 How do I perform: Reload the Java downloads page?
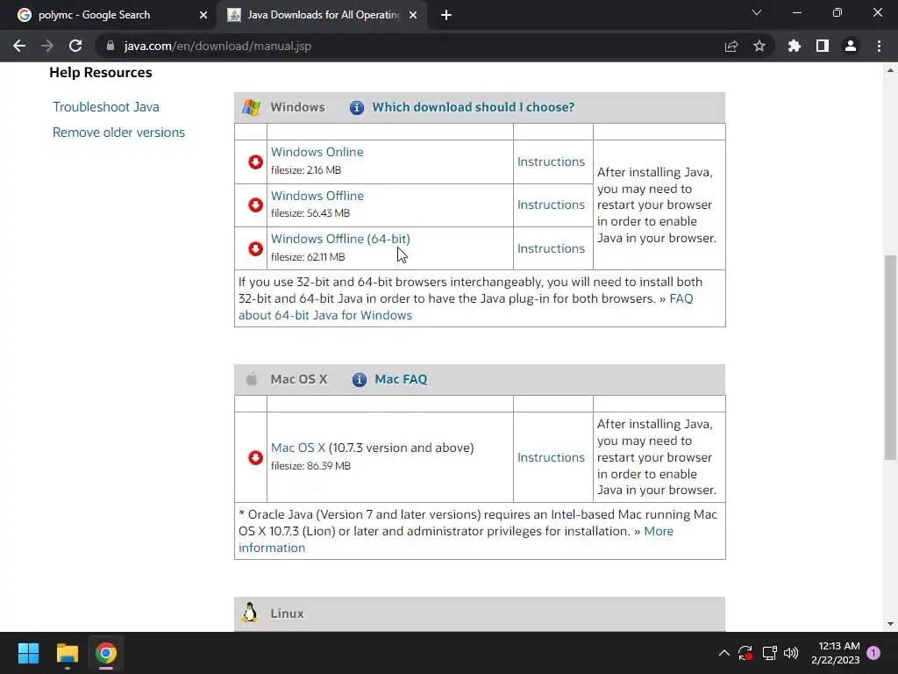75,46
